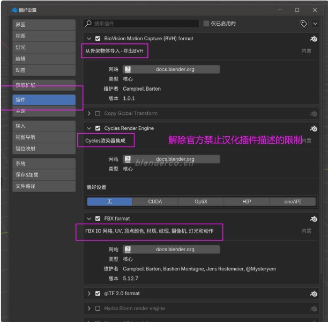This screenshot has width=328, height=322.
Task: Open 保存&加载 preferences section
Action: coord(44,175)
